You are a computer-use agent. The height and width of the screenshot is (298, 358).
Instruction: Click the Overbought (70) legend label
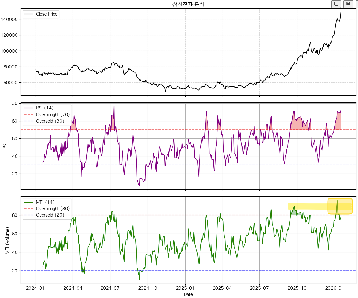pyautogui.click(x=53, y=115)
